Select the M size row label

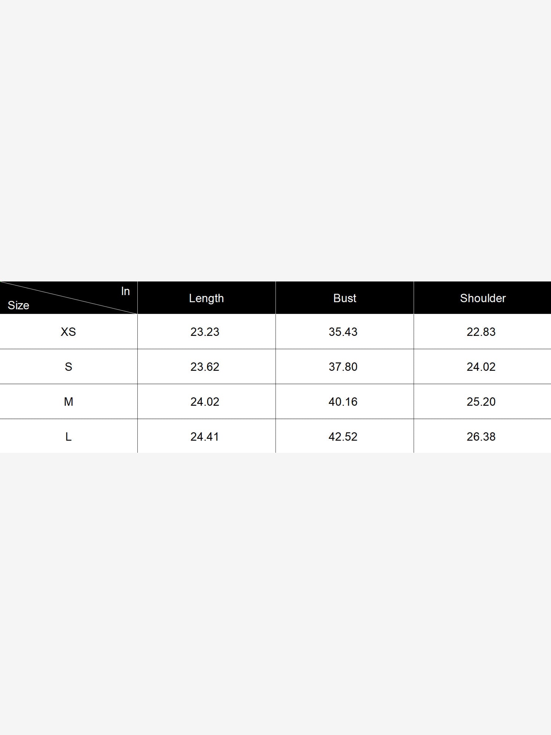(68, 402)
